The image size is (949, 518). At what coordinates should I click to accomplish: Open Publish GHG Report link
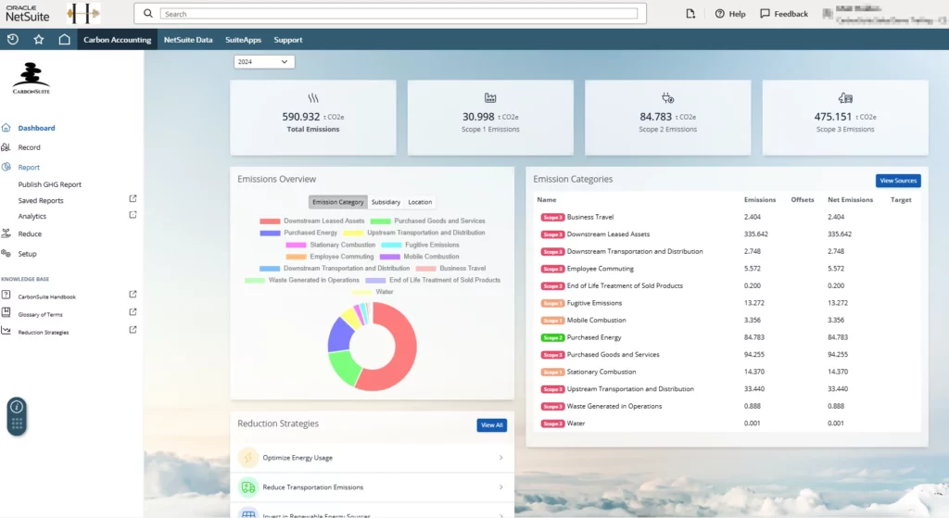(50, 184)
